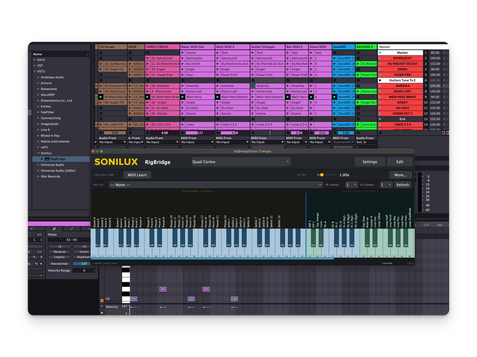Launch the 'Keine Lust' clip in BACKING 2
Viewport: 477px width, 357px height.
click(x=358, y=92)
